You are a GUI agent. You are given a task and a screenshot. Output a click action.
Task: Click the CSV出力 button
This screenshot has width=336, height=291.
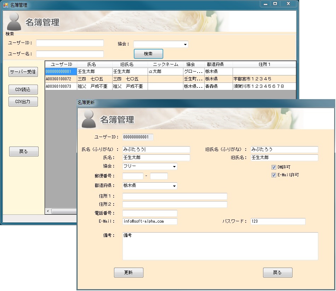click(x=23, y=102)
